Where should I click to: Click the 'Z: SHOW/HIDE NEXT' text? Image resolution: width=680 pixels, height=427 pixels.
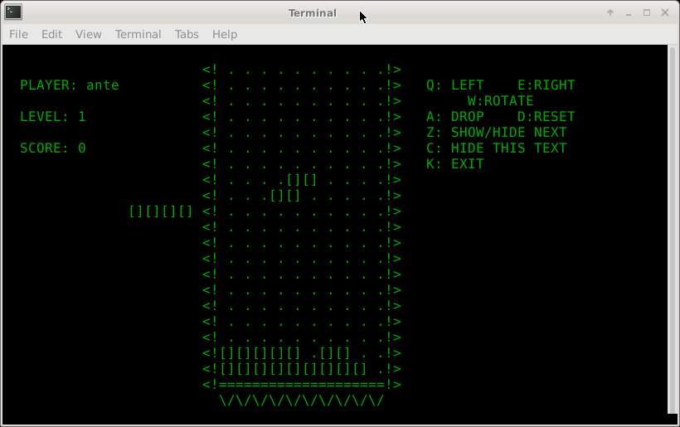click(497, 132)
